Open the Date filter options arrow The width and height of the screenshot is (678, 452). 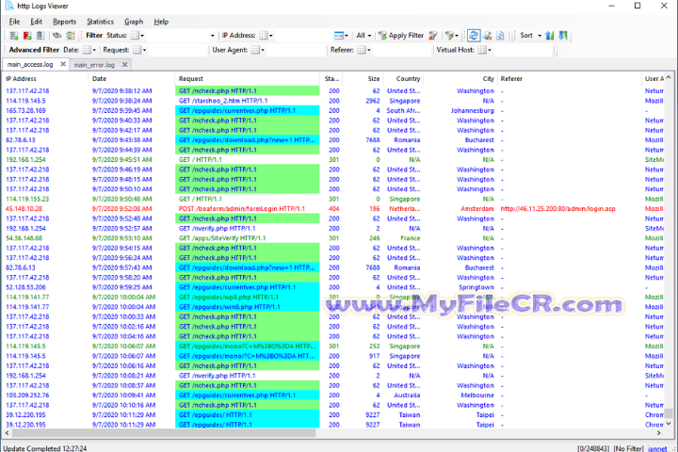point(94,50)
